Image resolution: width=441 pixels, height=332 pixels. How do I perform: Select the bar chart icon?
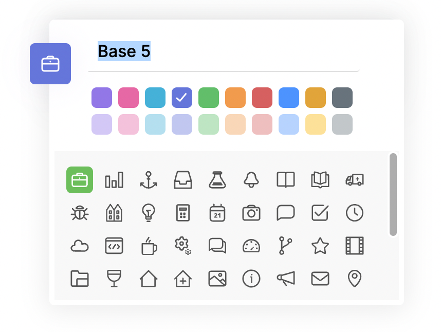[114, 180]
